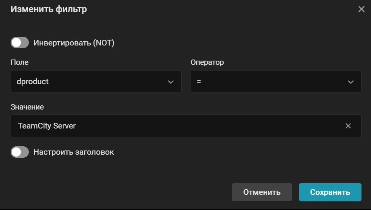Screen dimensions: 371x210
Task: Click the Поле field label
Action: (x=19, y=62)
